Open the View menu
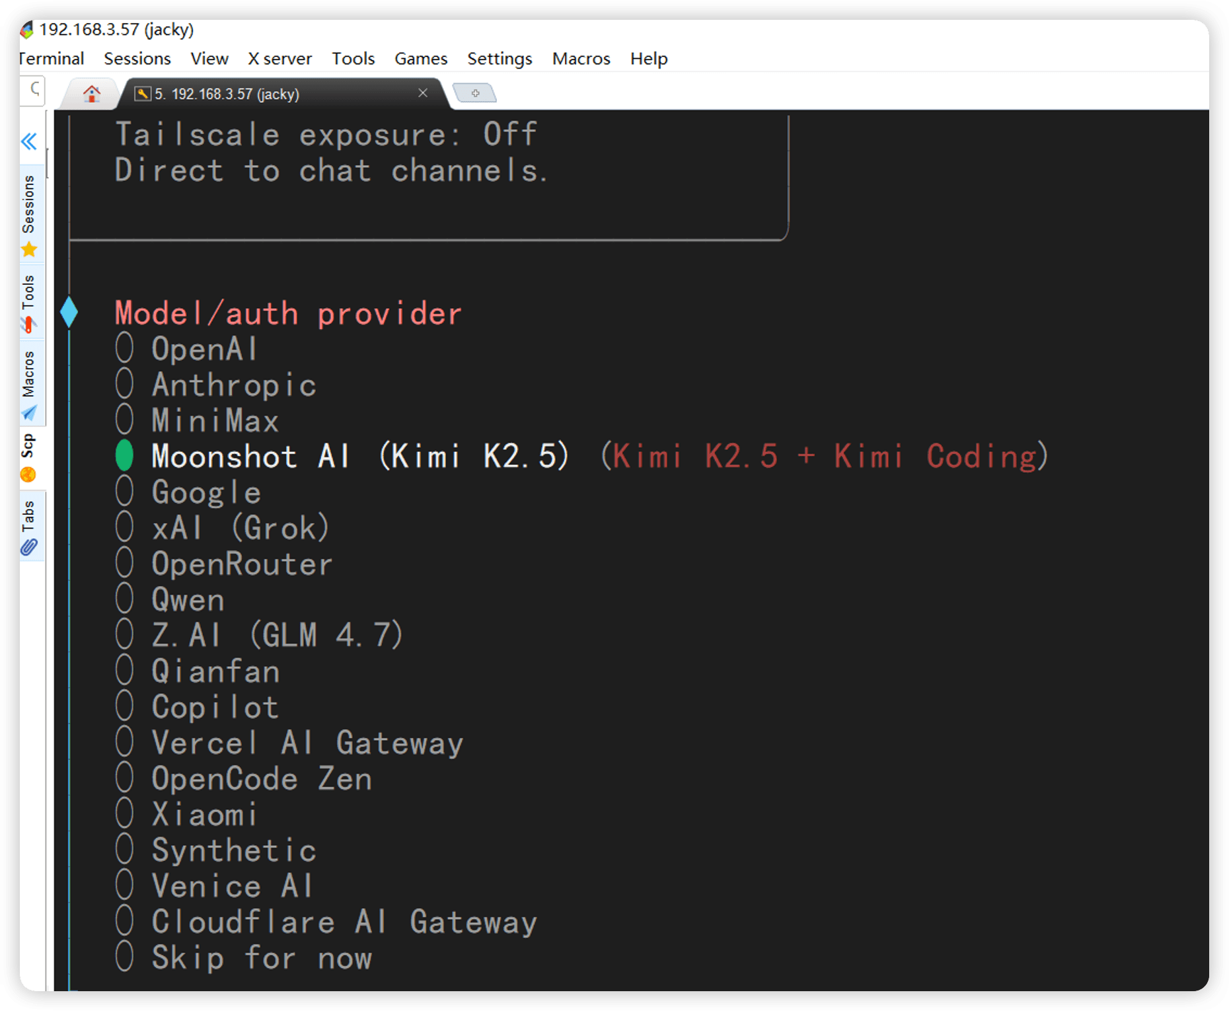 (209, 59)
